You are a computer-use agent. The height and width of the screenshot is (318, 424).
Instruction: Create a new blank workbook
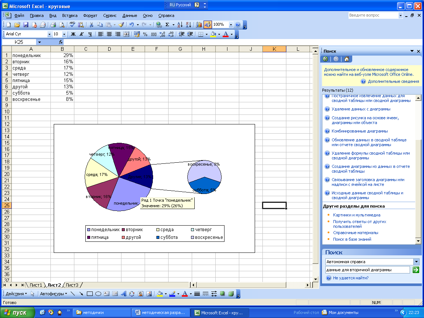click(9, 25)
